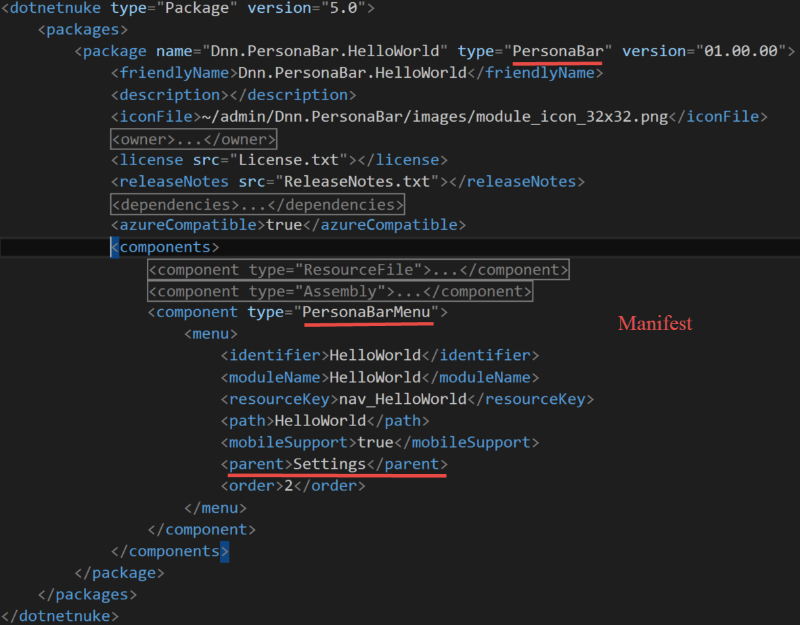Image resolution: width=800 pixels, height=625 pixels.
Task: Expand the collapsed owner element
Action: tap(194, 139)
